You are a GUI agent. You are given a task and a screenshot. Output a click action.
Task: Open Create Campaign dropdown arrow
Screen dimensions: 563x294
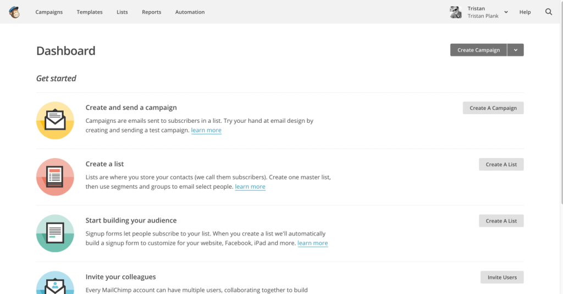pyautogui.click(x=516, y=50)
